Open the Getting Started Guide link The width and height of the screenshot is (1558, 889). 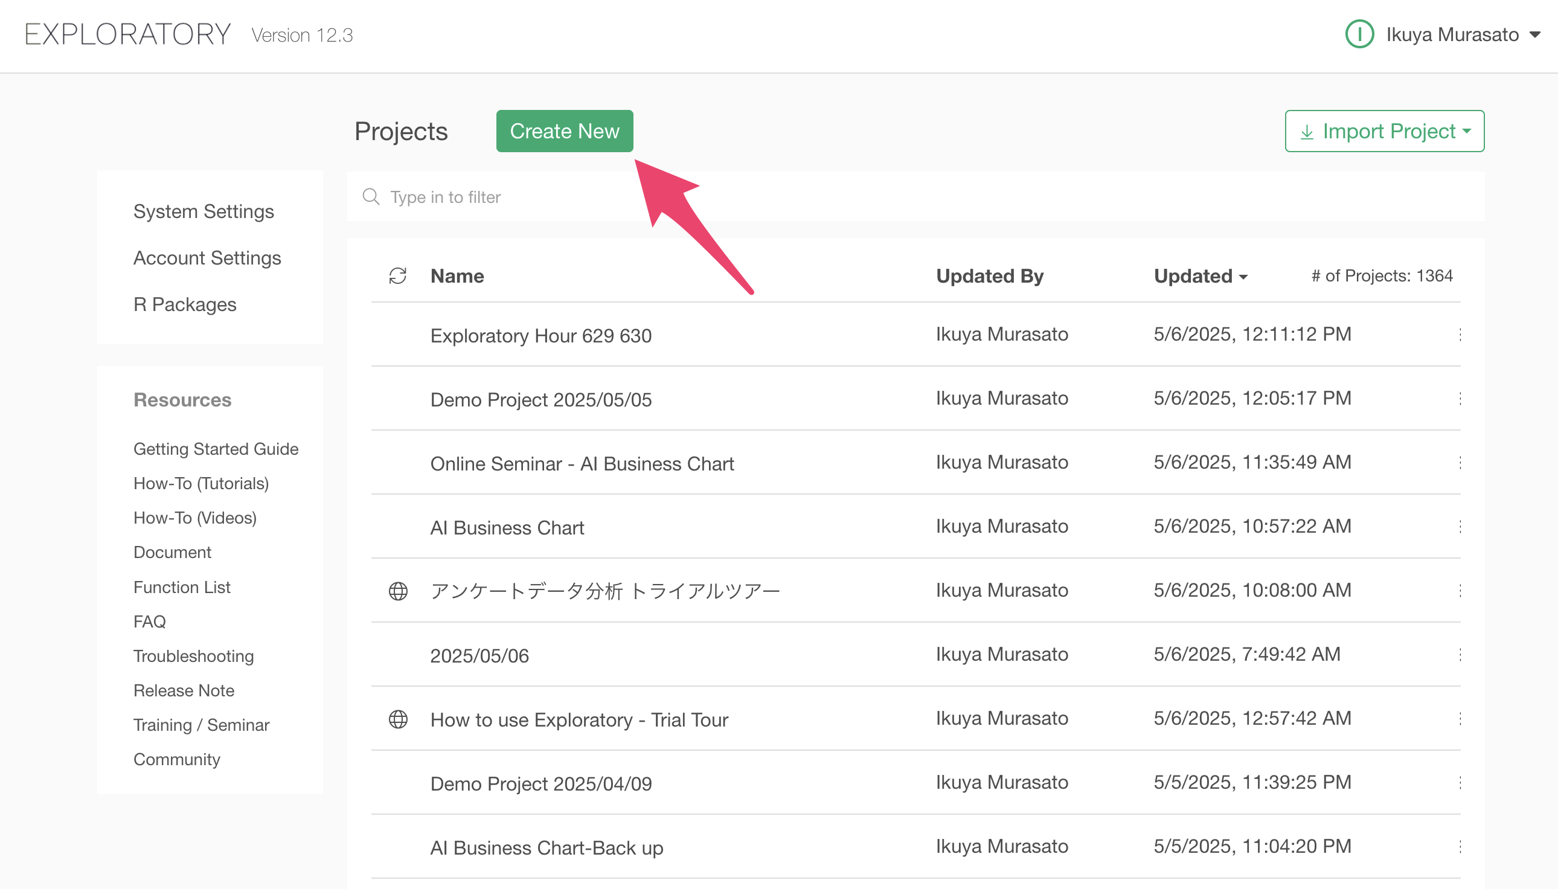tap(216, 449)
